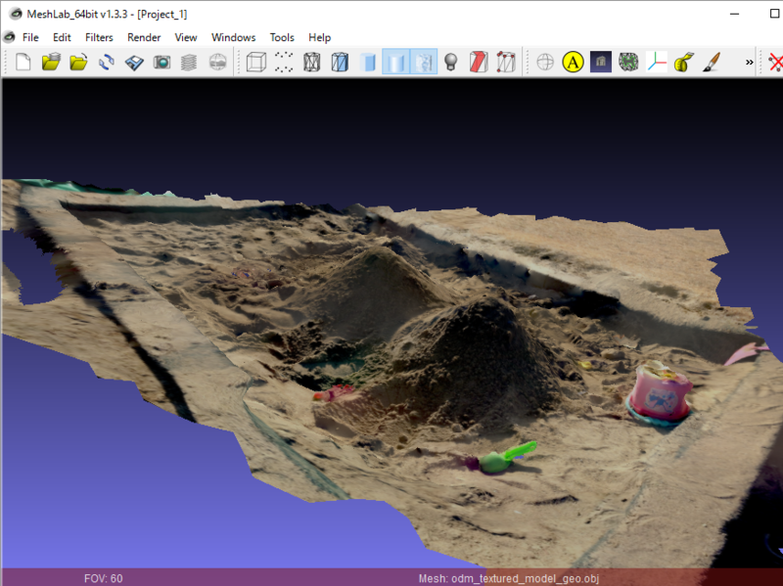Select the vertex selection wireframe icon
This screenshot has height=586, width=783.
(x=506, y=63)
